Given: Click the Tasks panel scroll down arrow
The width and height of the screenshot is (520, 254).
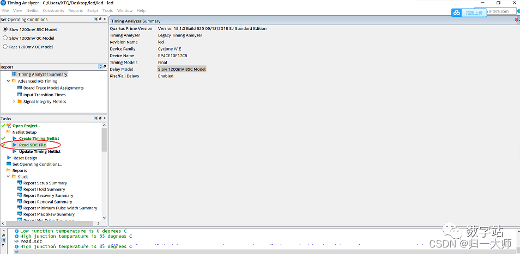Looking at the screenshot, I should click(x=105, y=218).
